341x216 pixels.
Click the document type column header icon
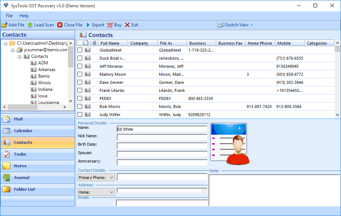[x=86, y=43]
